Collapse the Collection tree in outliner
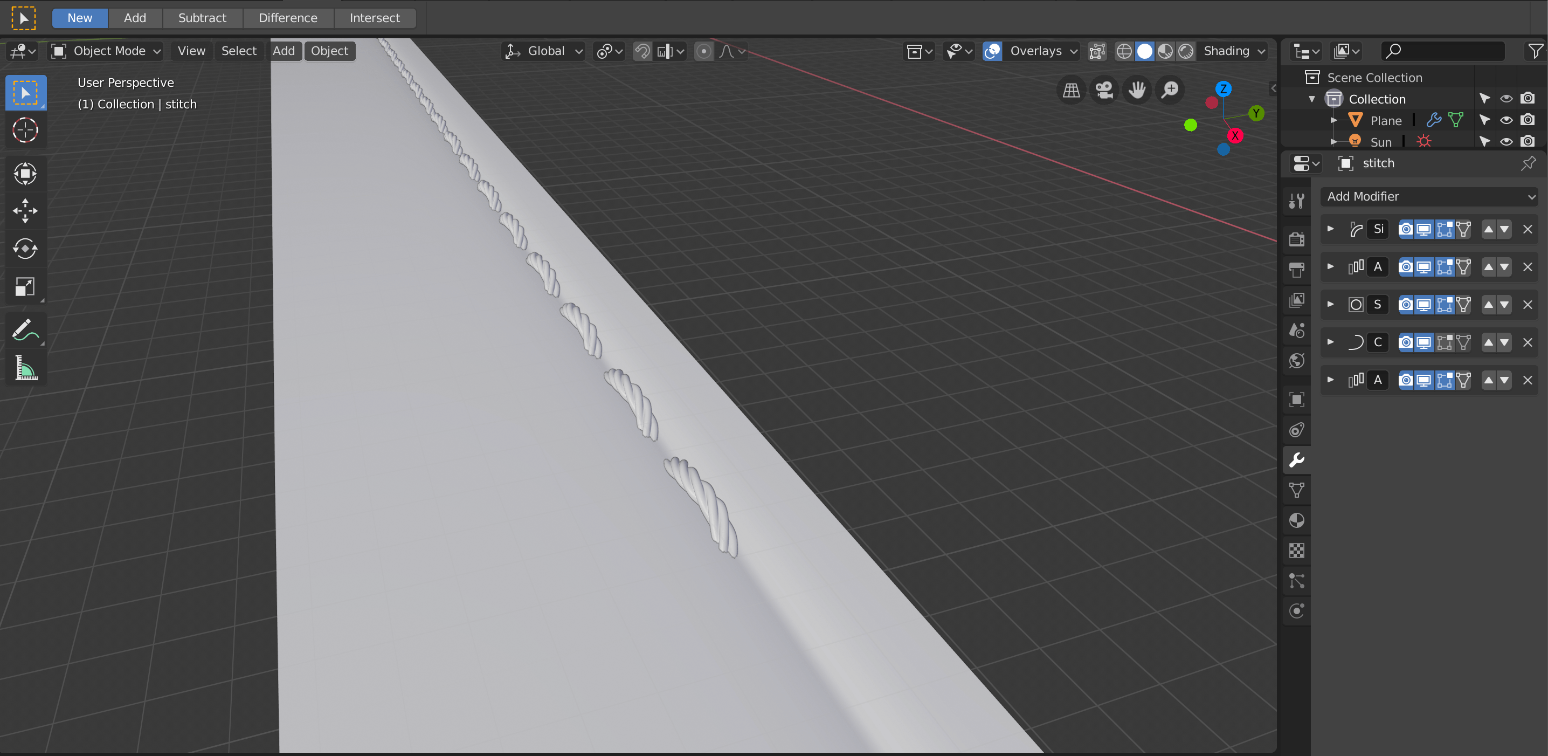Image resolution: width=1548 pixels, height=756 pixels. (1312, 99)
